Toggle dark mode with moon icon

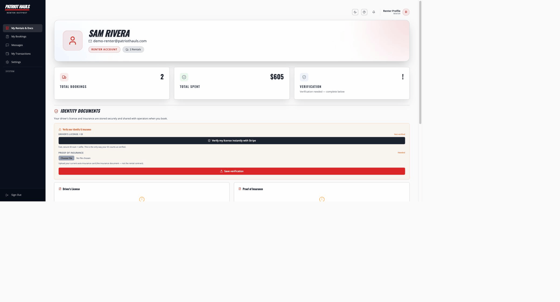tap(355, 12)
